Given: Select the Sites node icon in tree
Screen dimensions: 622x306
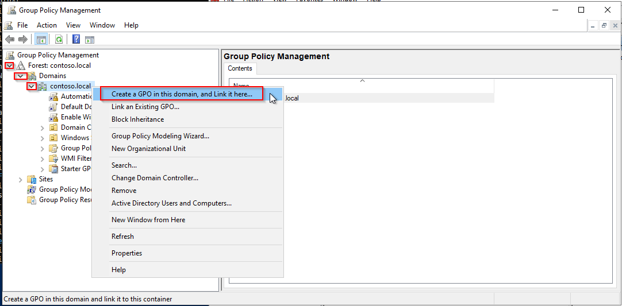Looking at the screenshot, I should point(32,179).
